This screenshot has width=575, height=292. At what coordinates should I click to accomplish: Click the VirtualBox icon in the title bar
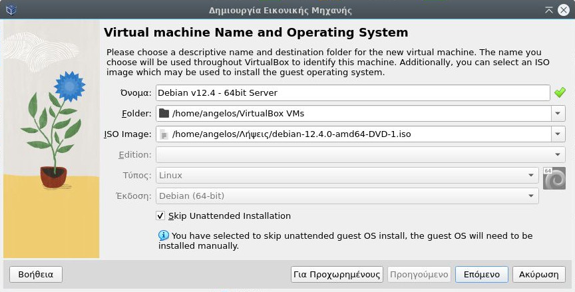[x=11, y=10]
